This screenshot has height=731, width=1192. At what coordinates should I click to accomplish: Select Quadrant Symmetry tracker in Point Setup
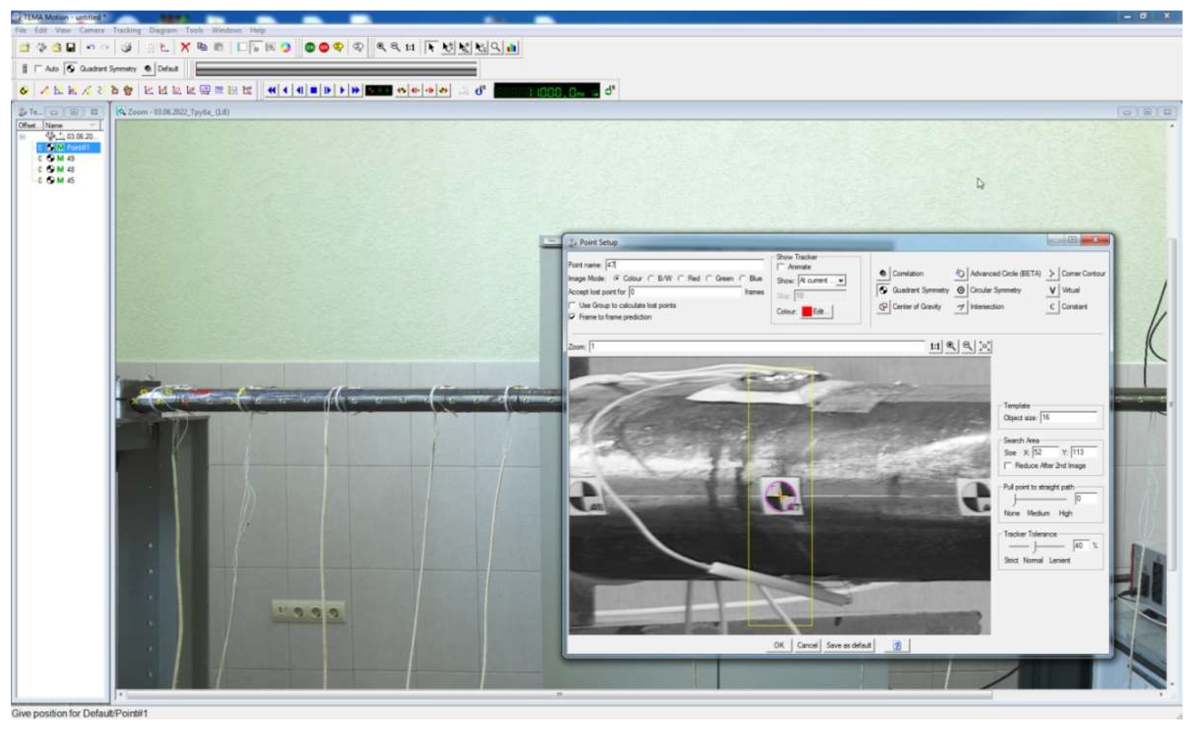pyautogui.click(x=883, y=290)
